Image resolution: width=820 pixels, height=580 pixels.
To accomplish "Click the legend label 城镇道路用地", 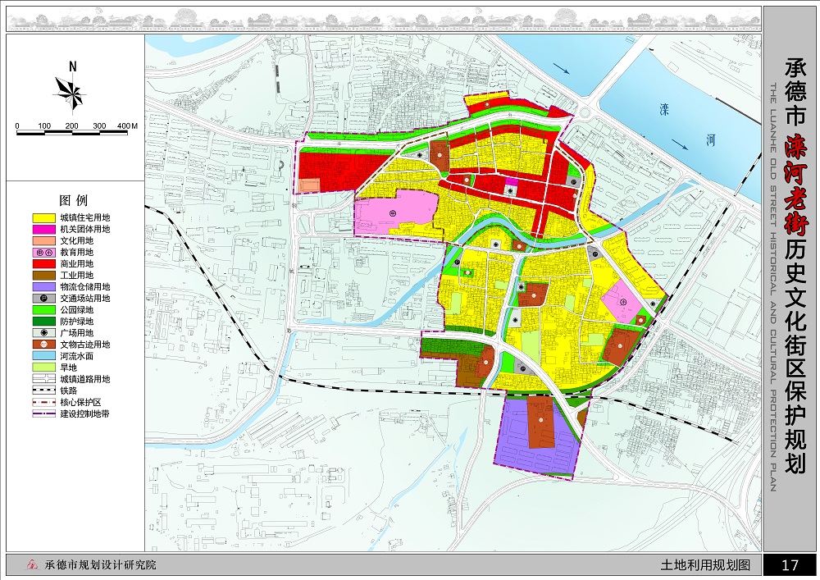I will click(85, 379).
